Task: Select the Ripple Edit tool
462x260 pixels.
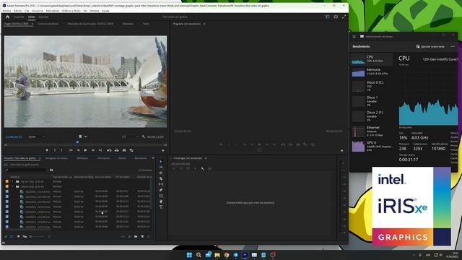Action: tap(161, 173)
